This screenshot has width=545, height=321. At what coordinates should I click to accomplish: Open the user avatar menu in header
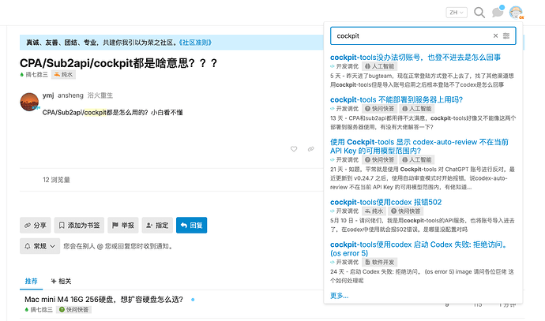tap(516, 13)
